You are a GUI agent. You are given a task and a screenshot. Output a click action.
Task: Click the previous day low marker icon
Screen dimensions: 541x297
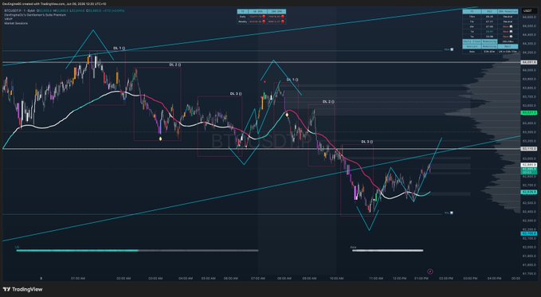point(452,213)
